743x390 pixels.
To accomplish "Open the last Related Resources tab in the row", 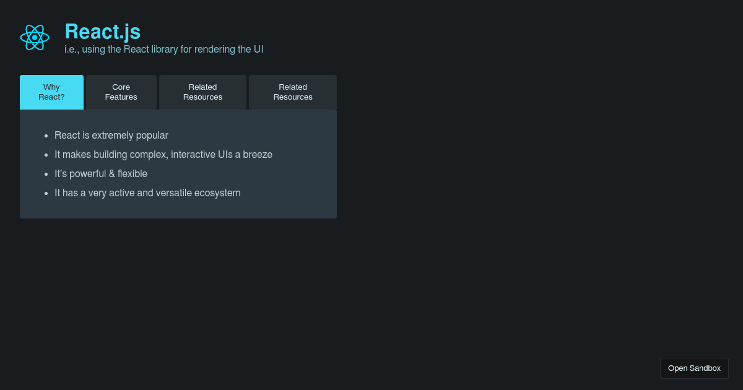I will click(x=293, y=92).
